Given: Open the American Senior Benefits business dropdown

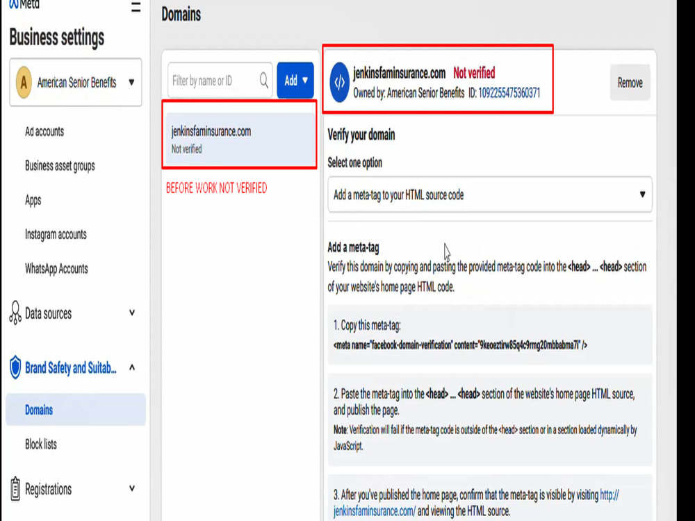Looking at the screenshot, I should tap(76, 83).
